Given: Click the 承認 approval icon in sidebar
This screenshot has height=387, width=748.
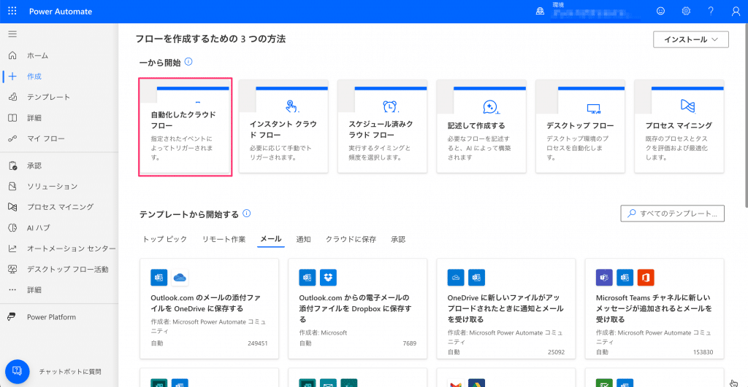Looking at the screenshot, I should pos(12,165).
